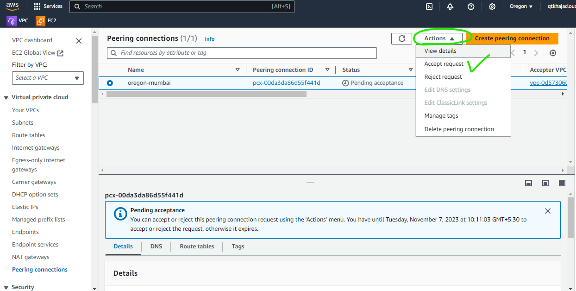Open the Info link beside Peering connections
This screenshot has width=576, height=291.
click(210, 39)
